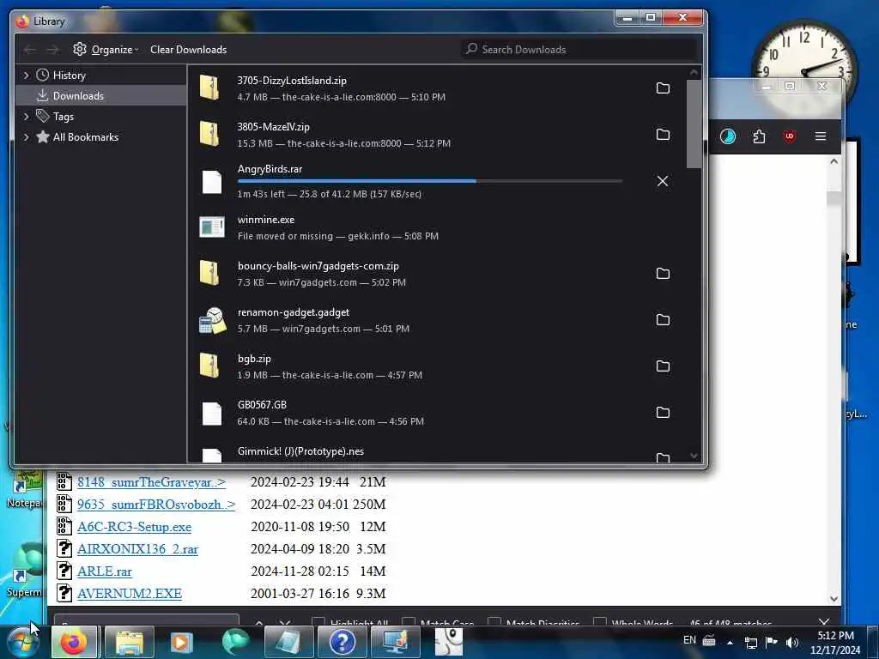
Task: Click the volume speaker tray icon
Action: coord(792,643)
